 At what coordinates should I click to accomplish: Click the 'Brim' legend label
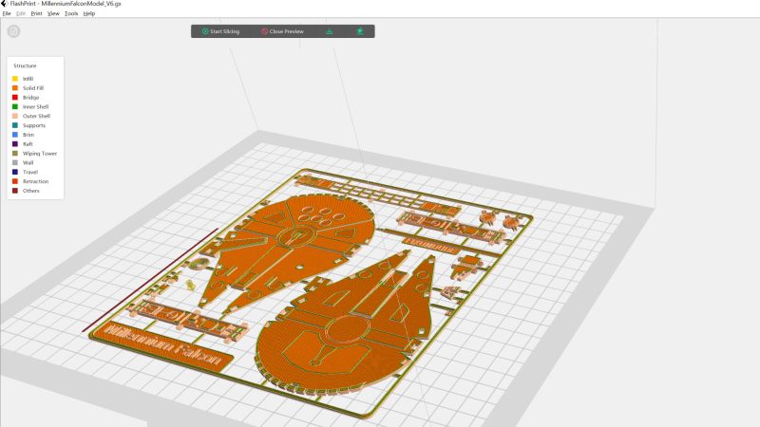tap(28, 135)
